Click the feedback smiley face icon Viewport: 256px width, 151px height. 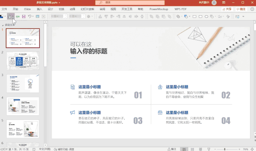tap(252, 9)
